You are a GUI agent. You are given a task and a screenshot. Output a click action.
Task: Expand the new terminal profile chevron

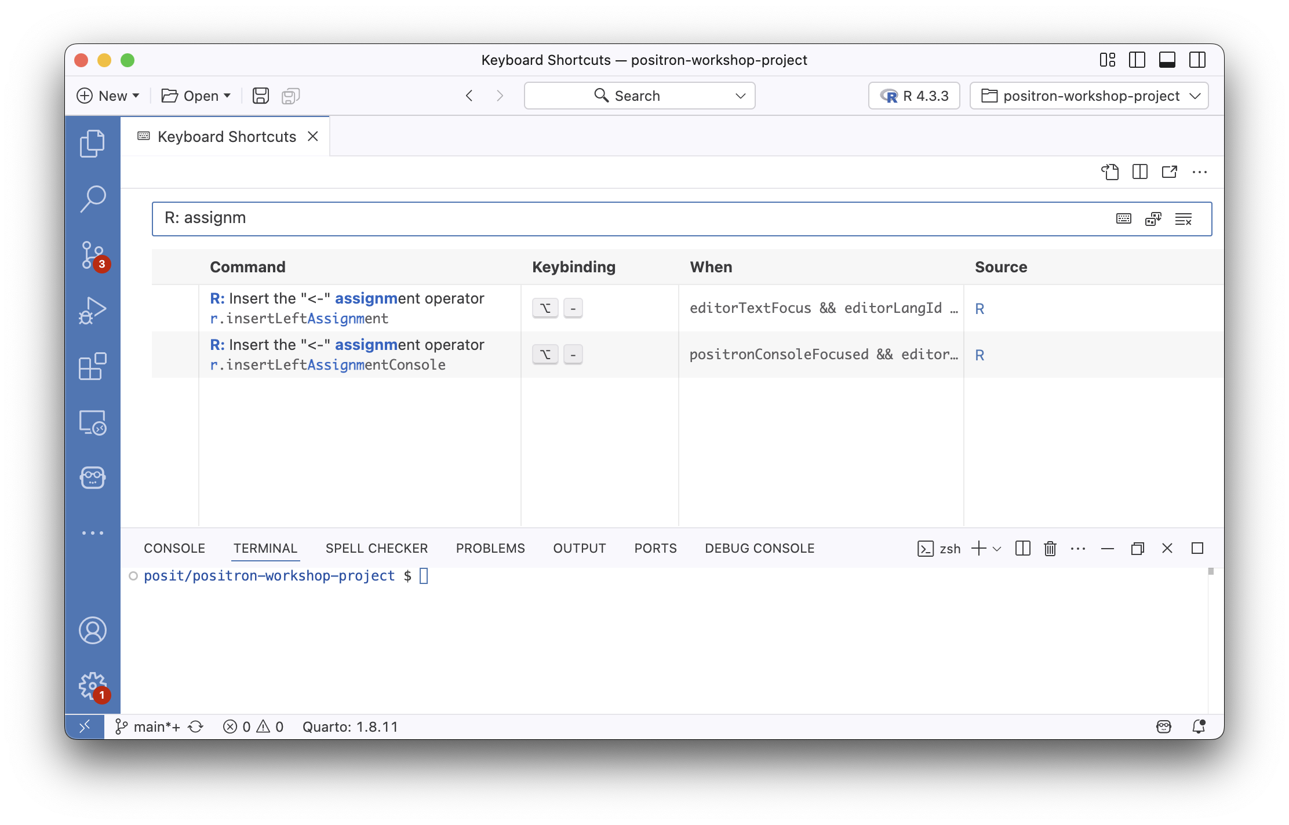pos(997,548)
